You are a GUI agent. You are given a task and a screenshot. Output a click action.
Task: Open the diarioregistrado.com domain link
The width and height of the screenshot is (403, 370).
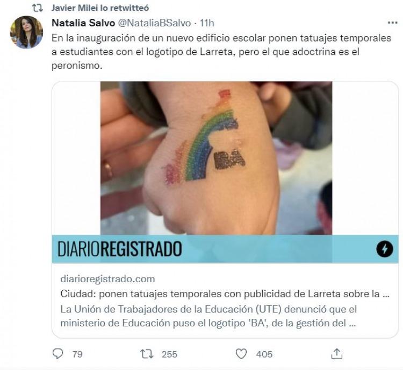(x=107, y=279)
